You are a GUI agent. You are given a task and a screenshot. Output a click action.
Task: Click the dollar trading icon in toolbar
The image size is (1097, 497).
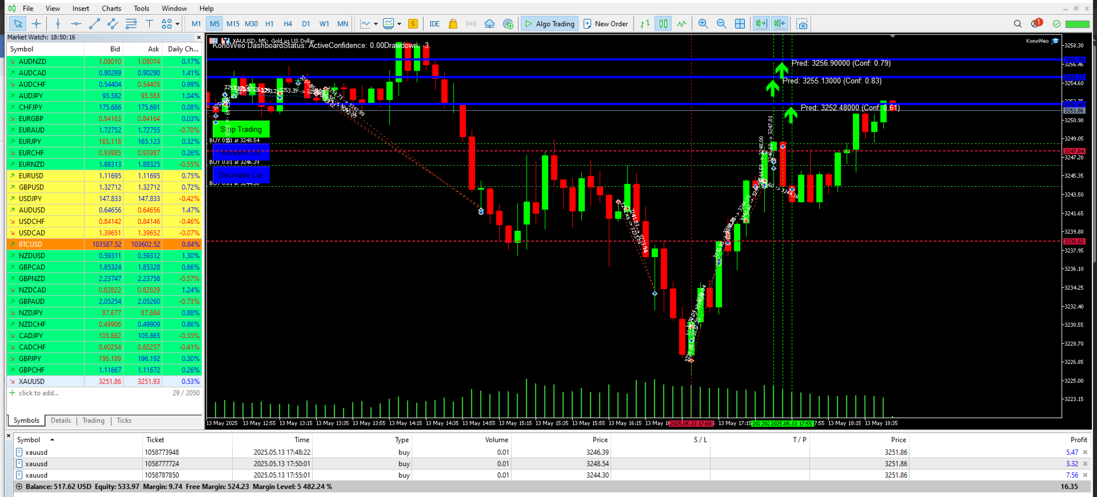pos(413,24)
